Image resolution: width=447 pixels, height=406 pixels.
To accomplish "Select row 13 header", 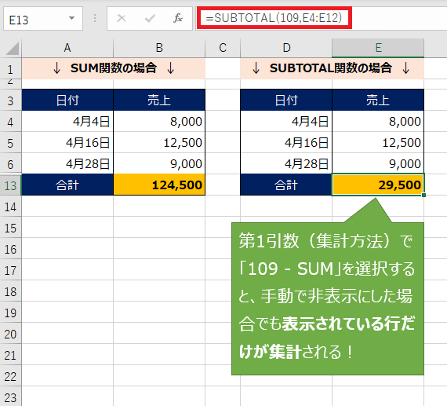I will (x=10, y=185).
